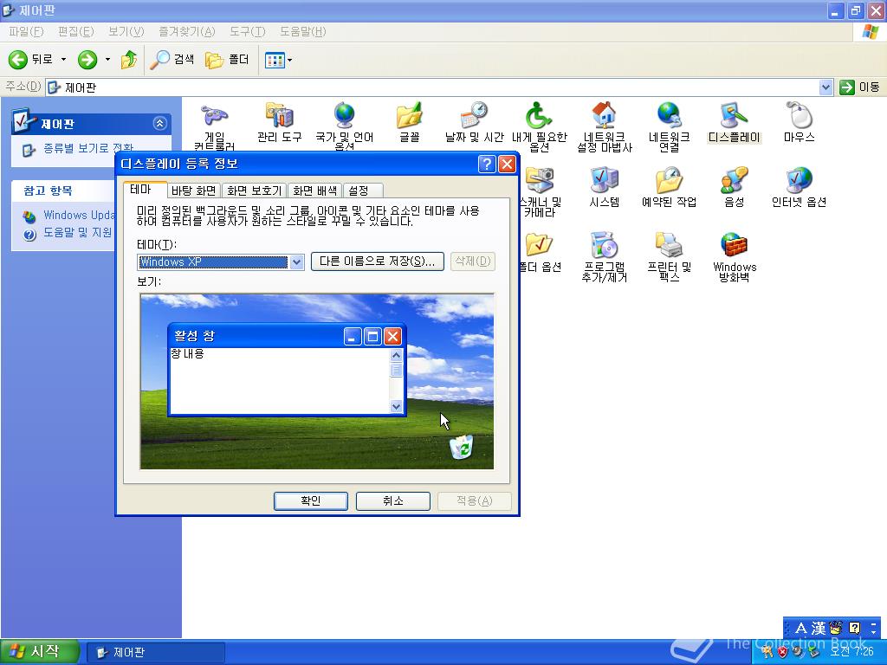Open the 시스템 icon
The width and height of the screenshot is (887, 665).
tap(604, 187)
